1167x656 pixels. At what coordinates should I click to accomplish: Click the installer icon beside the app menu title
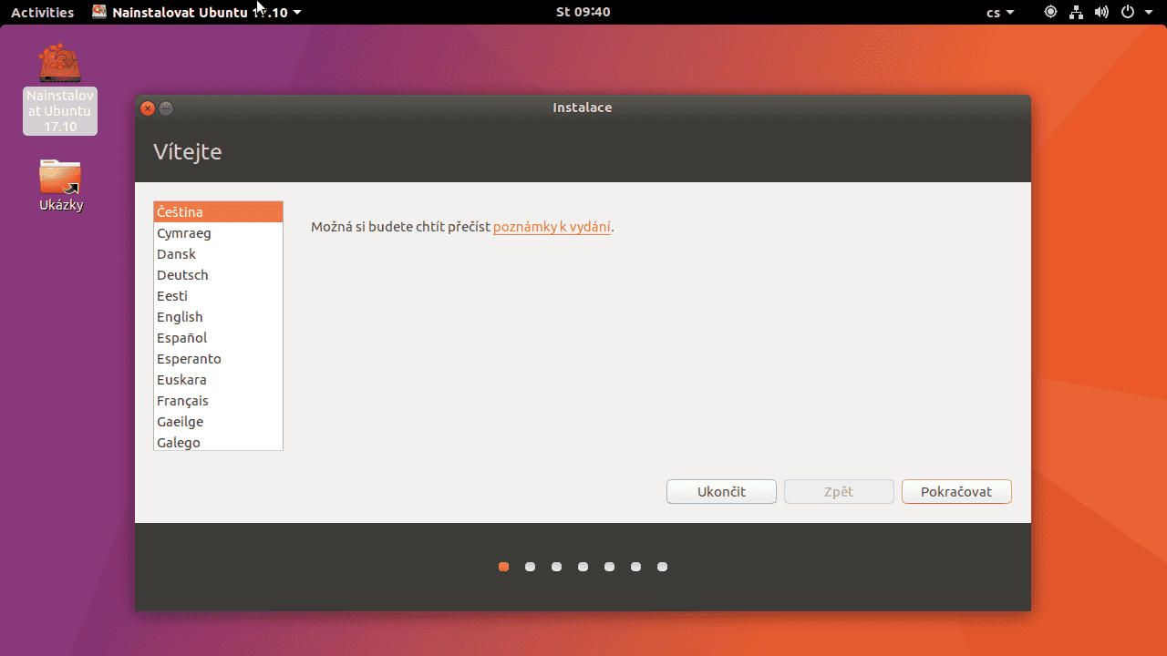pos(99,12)
